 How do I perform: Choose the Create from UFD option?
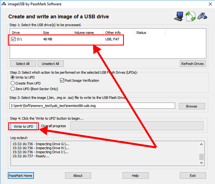[x=12, y=83]
